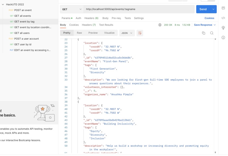Viewport: 228px width, 156px height.
Task: Open the Send button dropdown arrow
Action: tap(213, 9)
